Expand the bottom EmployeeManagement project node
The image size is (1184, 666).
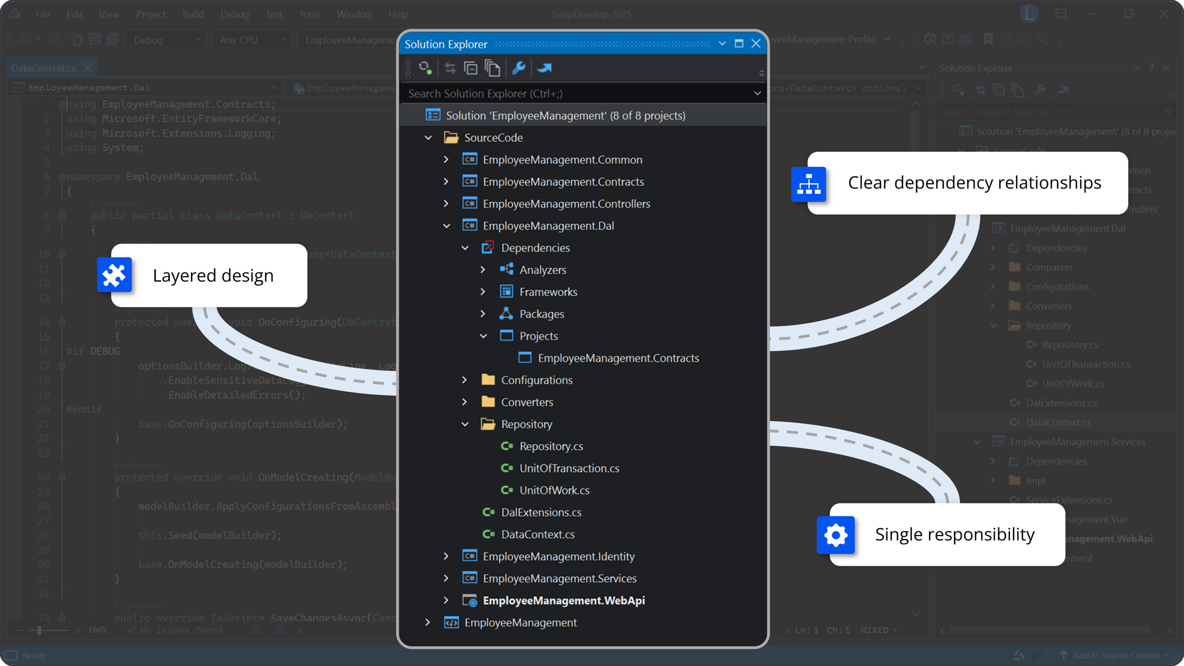[428, 622]
